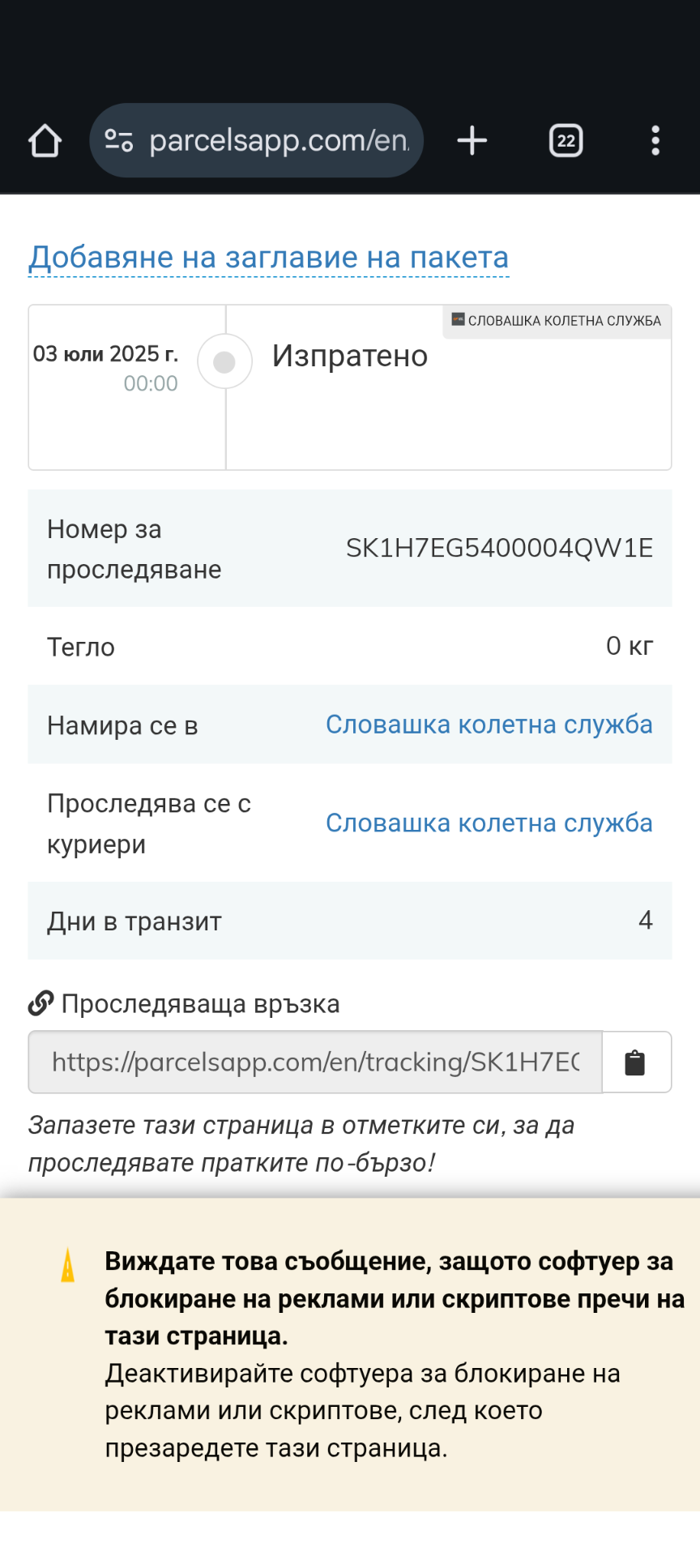Tap the 03 юли 2025 г. date
Viewport: 700px width, 1556px height.
[x=105, y=354]
